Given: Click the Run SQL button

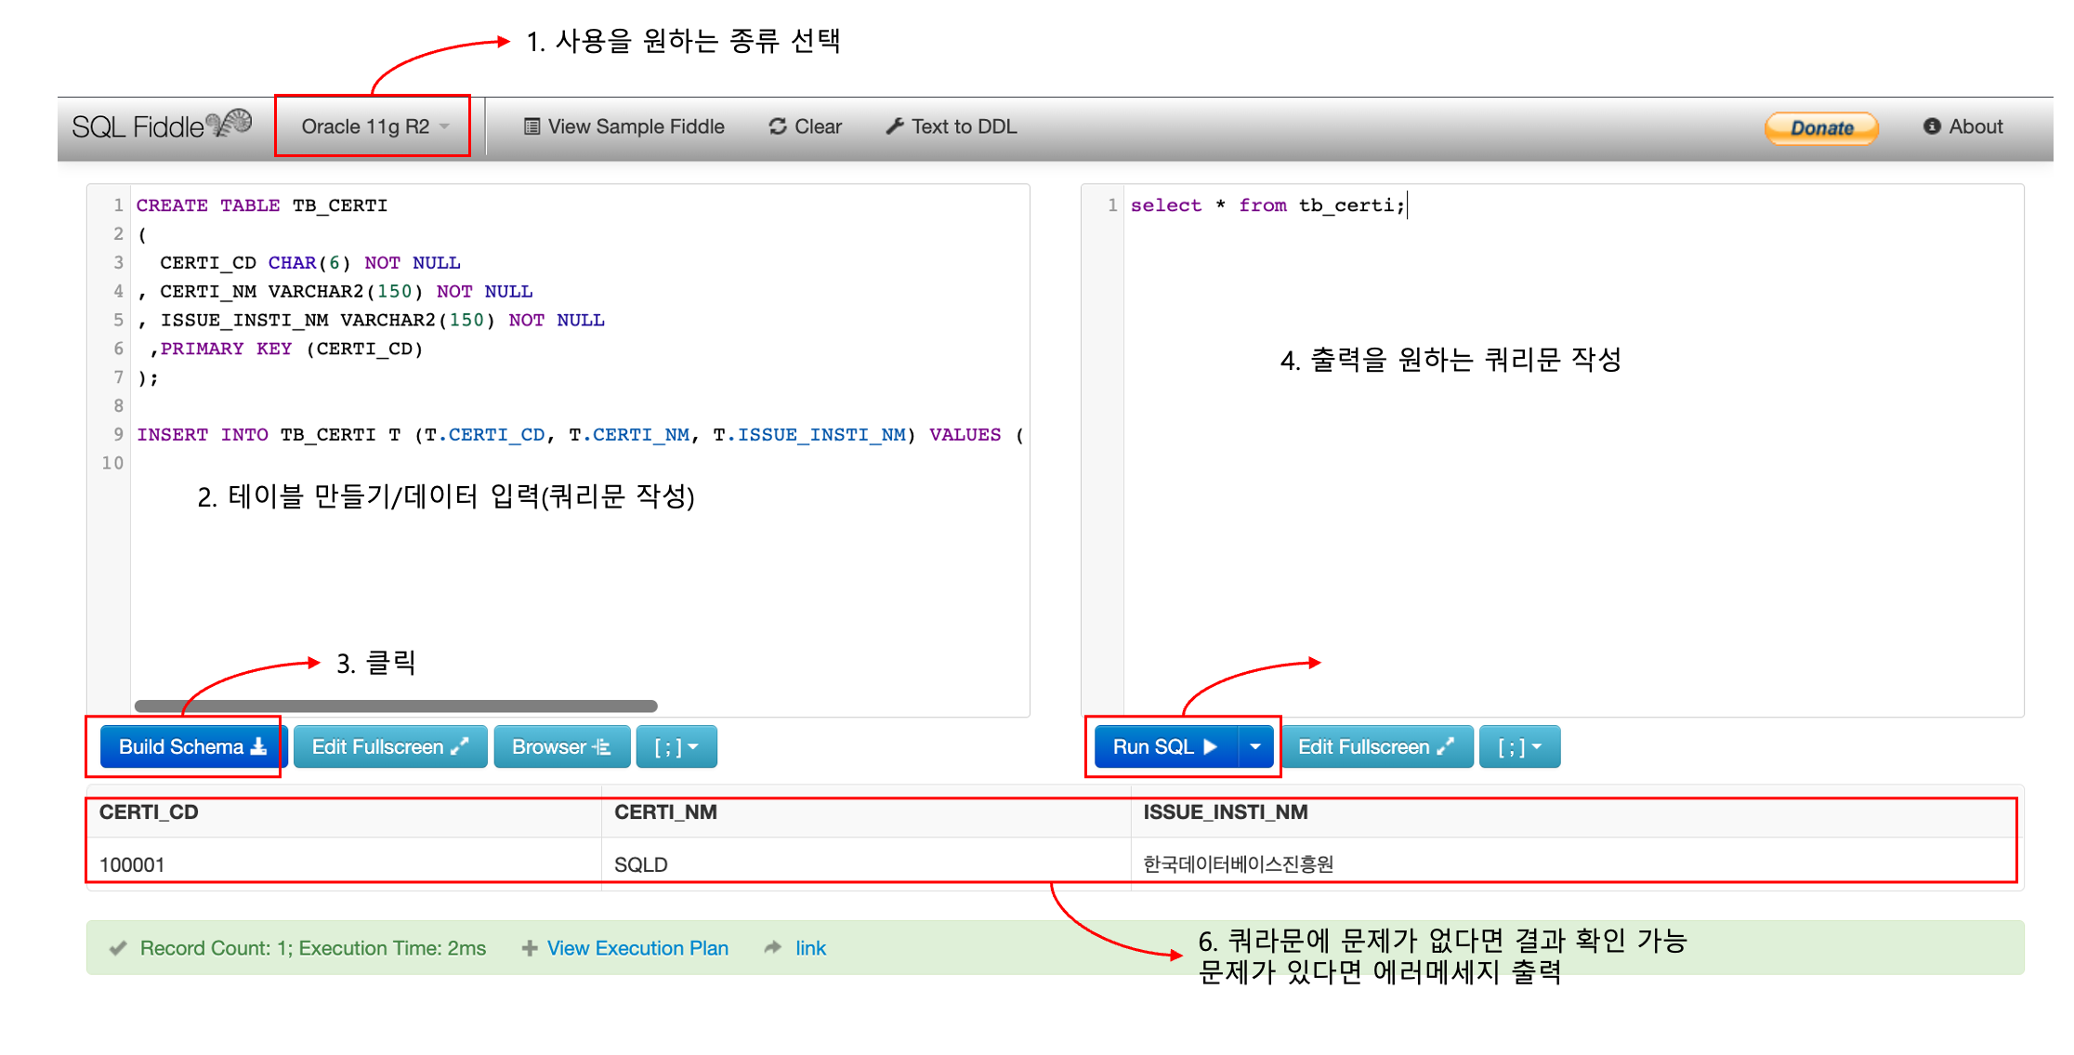Looking at the screenshot, I should [x=1165, y=746].
